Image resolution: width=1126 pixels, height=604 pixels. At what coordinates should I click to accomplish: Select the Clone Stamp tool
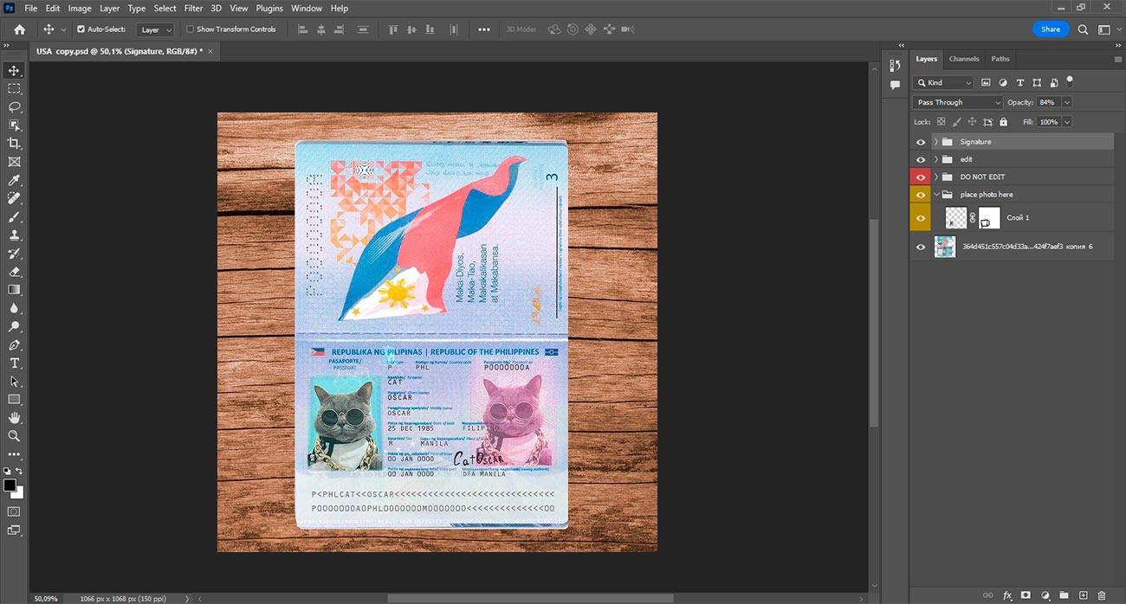(x=14, y=235)
